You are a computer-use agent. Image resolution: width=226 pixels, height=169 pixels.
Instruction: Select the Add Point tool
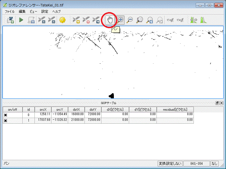coord(76,20)
